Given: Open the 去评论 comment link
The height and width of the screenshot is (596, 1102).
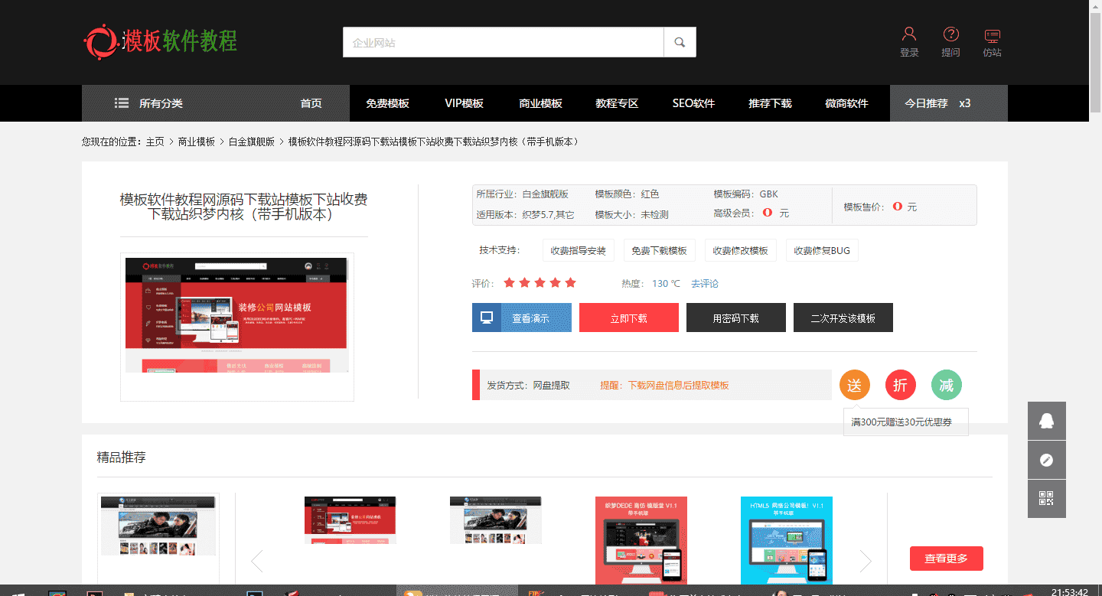Looking at the screenshot, I should (x=704, y=283).
